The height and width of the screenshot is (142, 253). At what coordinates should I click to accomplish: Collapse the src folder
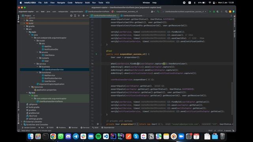click(x=25, y=29)
